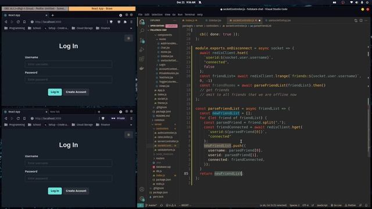The height and width of the screenshot is (209, 372).
Task: Open the bookmarks overflow dropdown in upper browser
Action: [x=131, y=28]
